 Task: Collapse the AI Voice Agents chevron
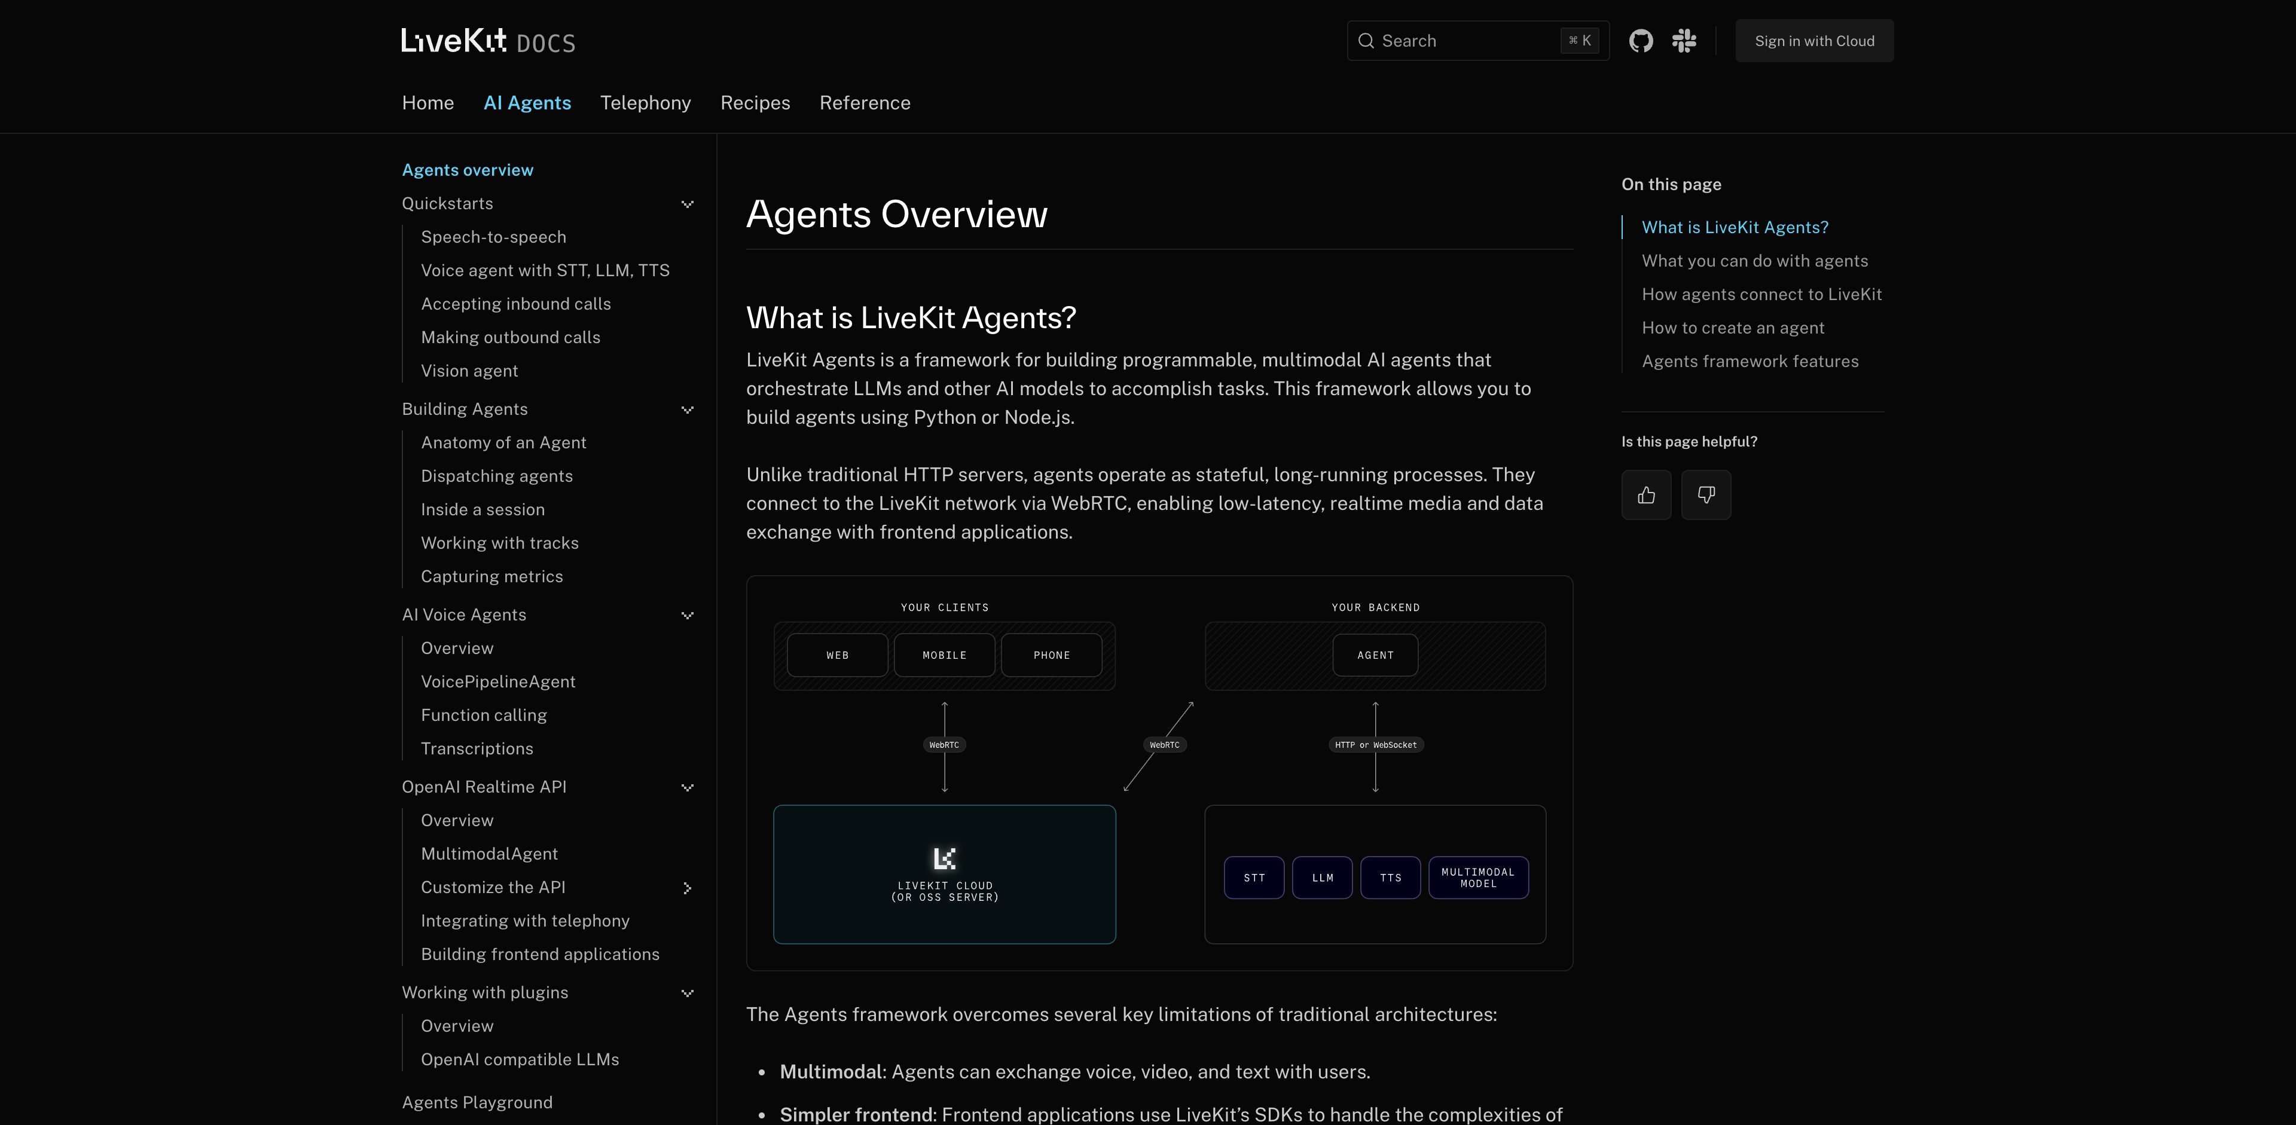tap(687, 616)
